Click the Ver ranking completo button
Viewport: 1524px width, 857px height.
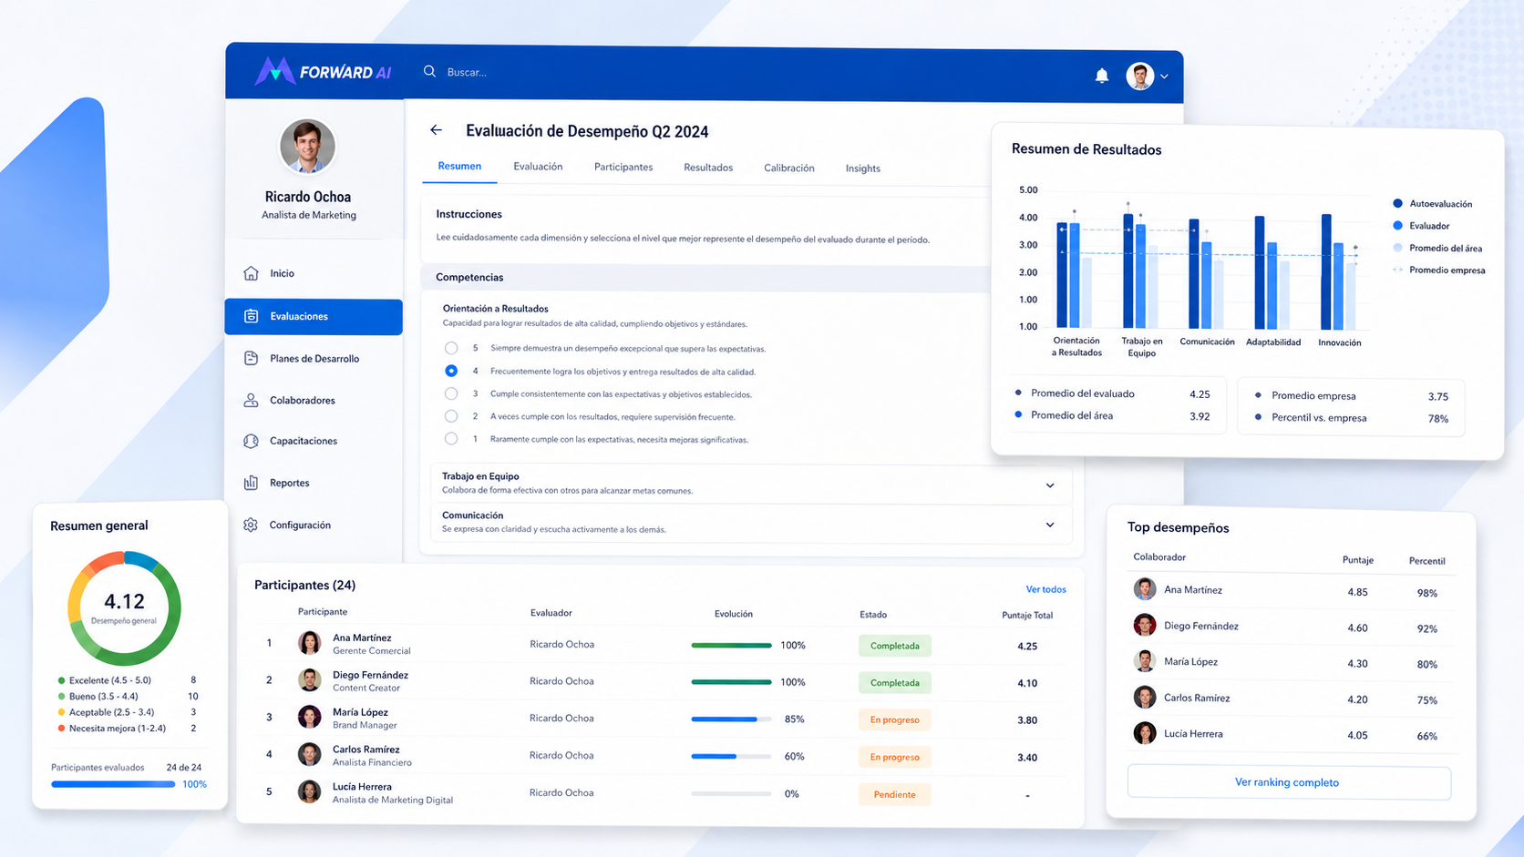(1288, 782)
